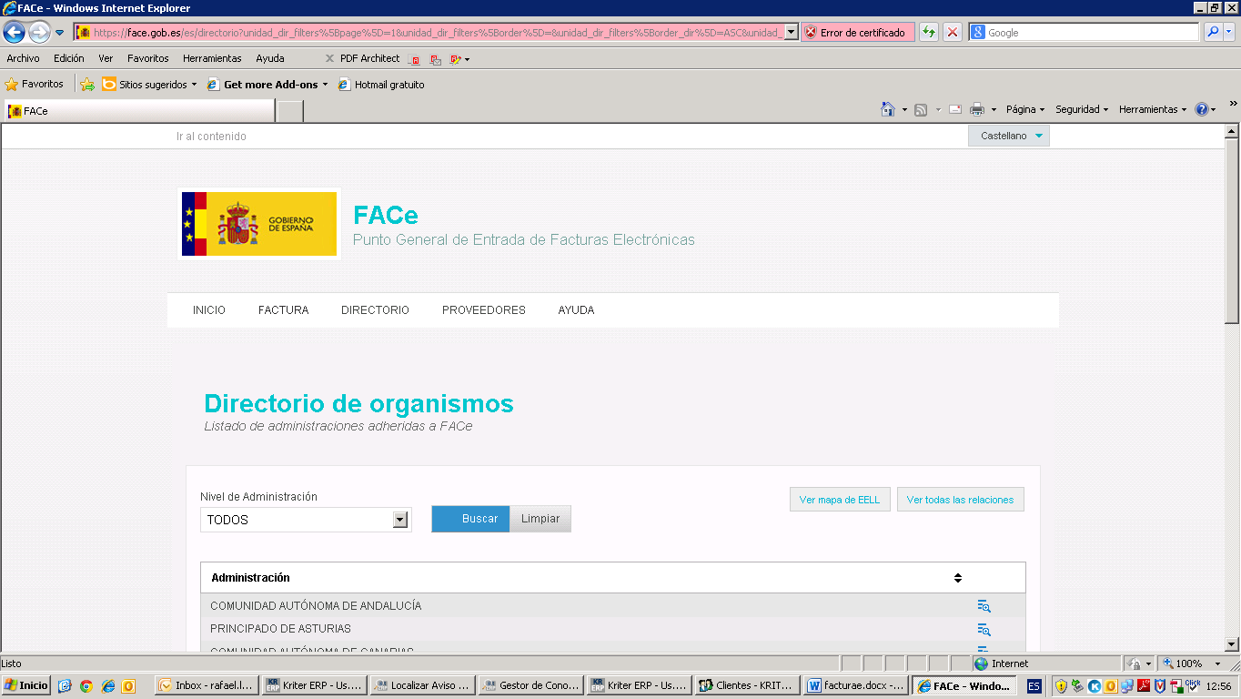Stop loading with the red X icon
The width and height of the screenshot is (1241, 699).
pos(953,33)
